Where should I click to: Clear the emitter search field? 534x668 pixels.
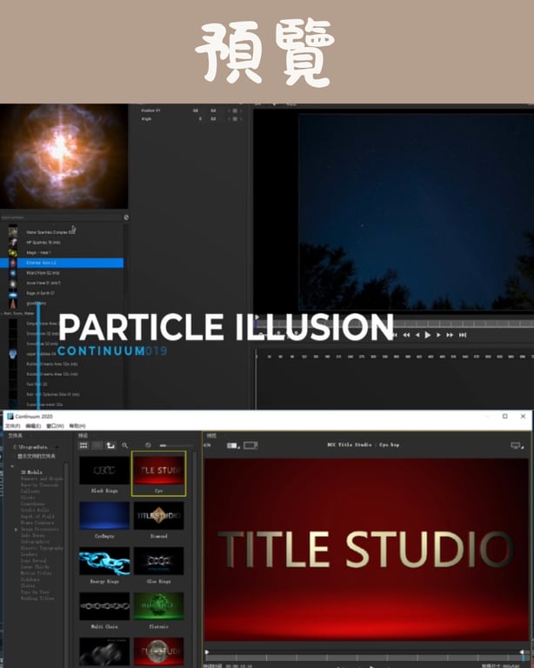(126, 217)
